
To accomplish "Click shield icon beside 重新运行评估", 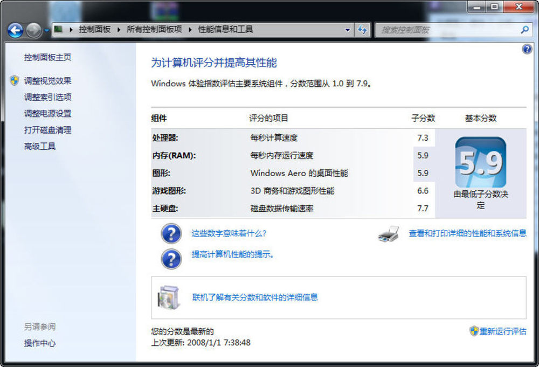I will click(474, 331).
